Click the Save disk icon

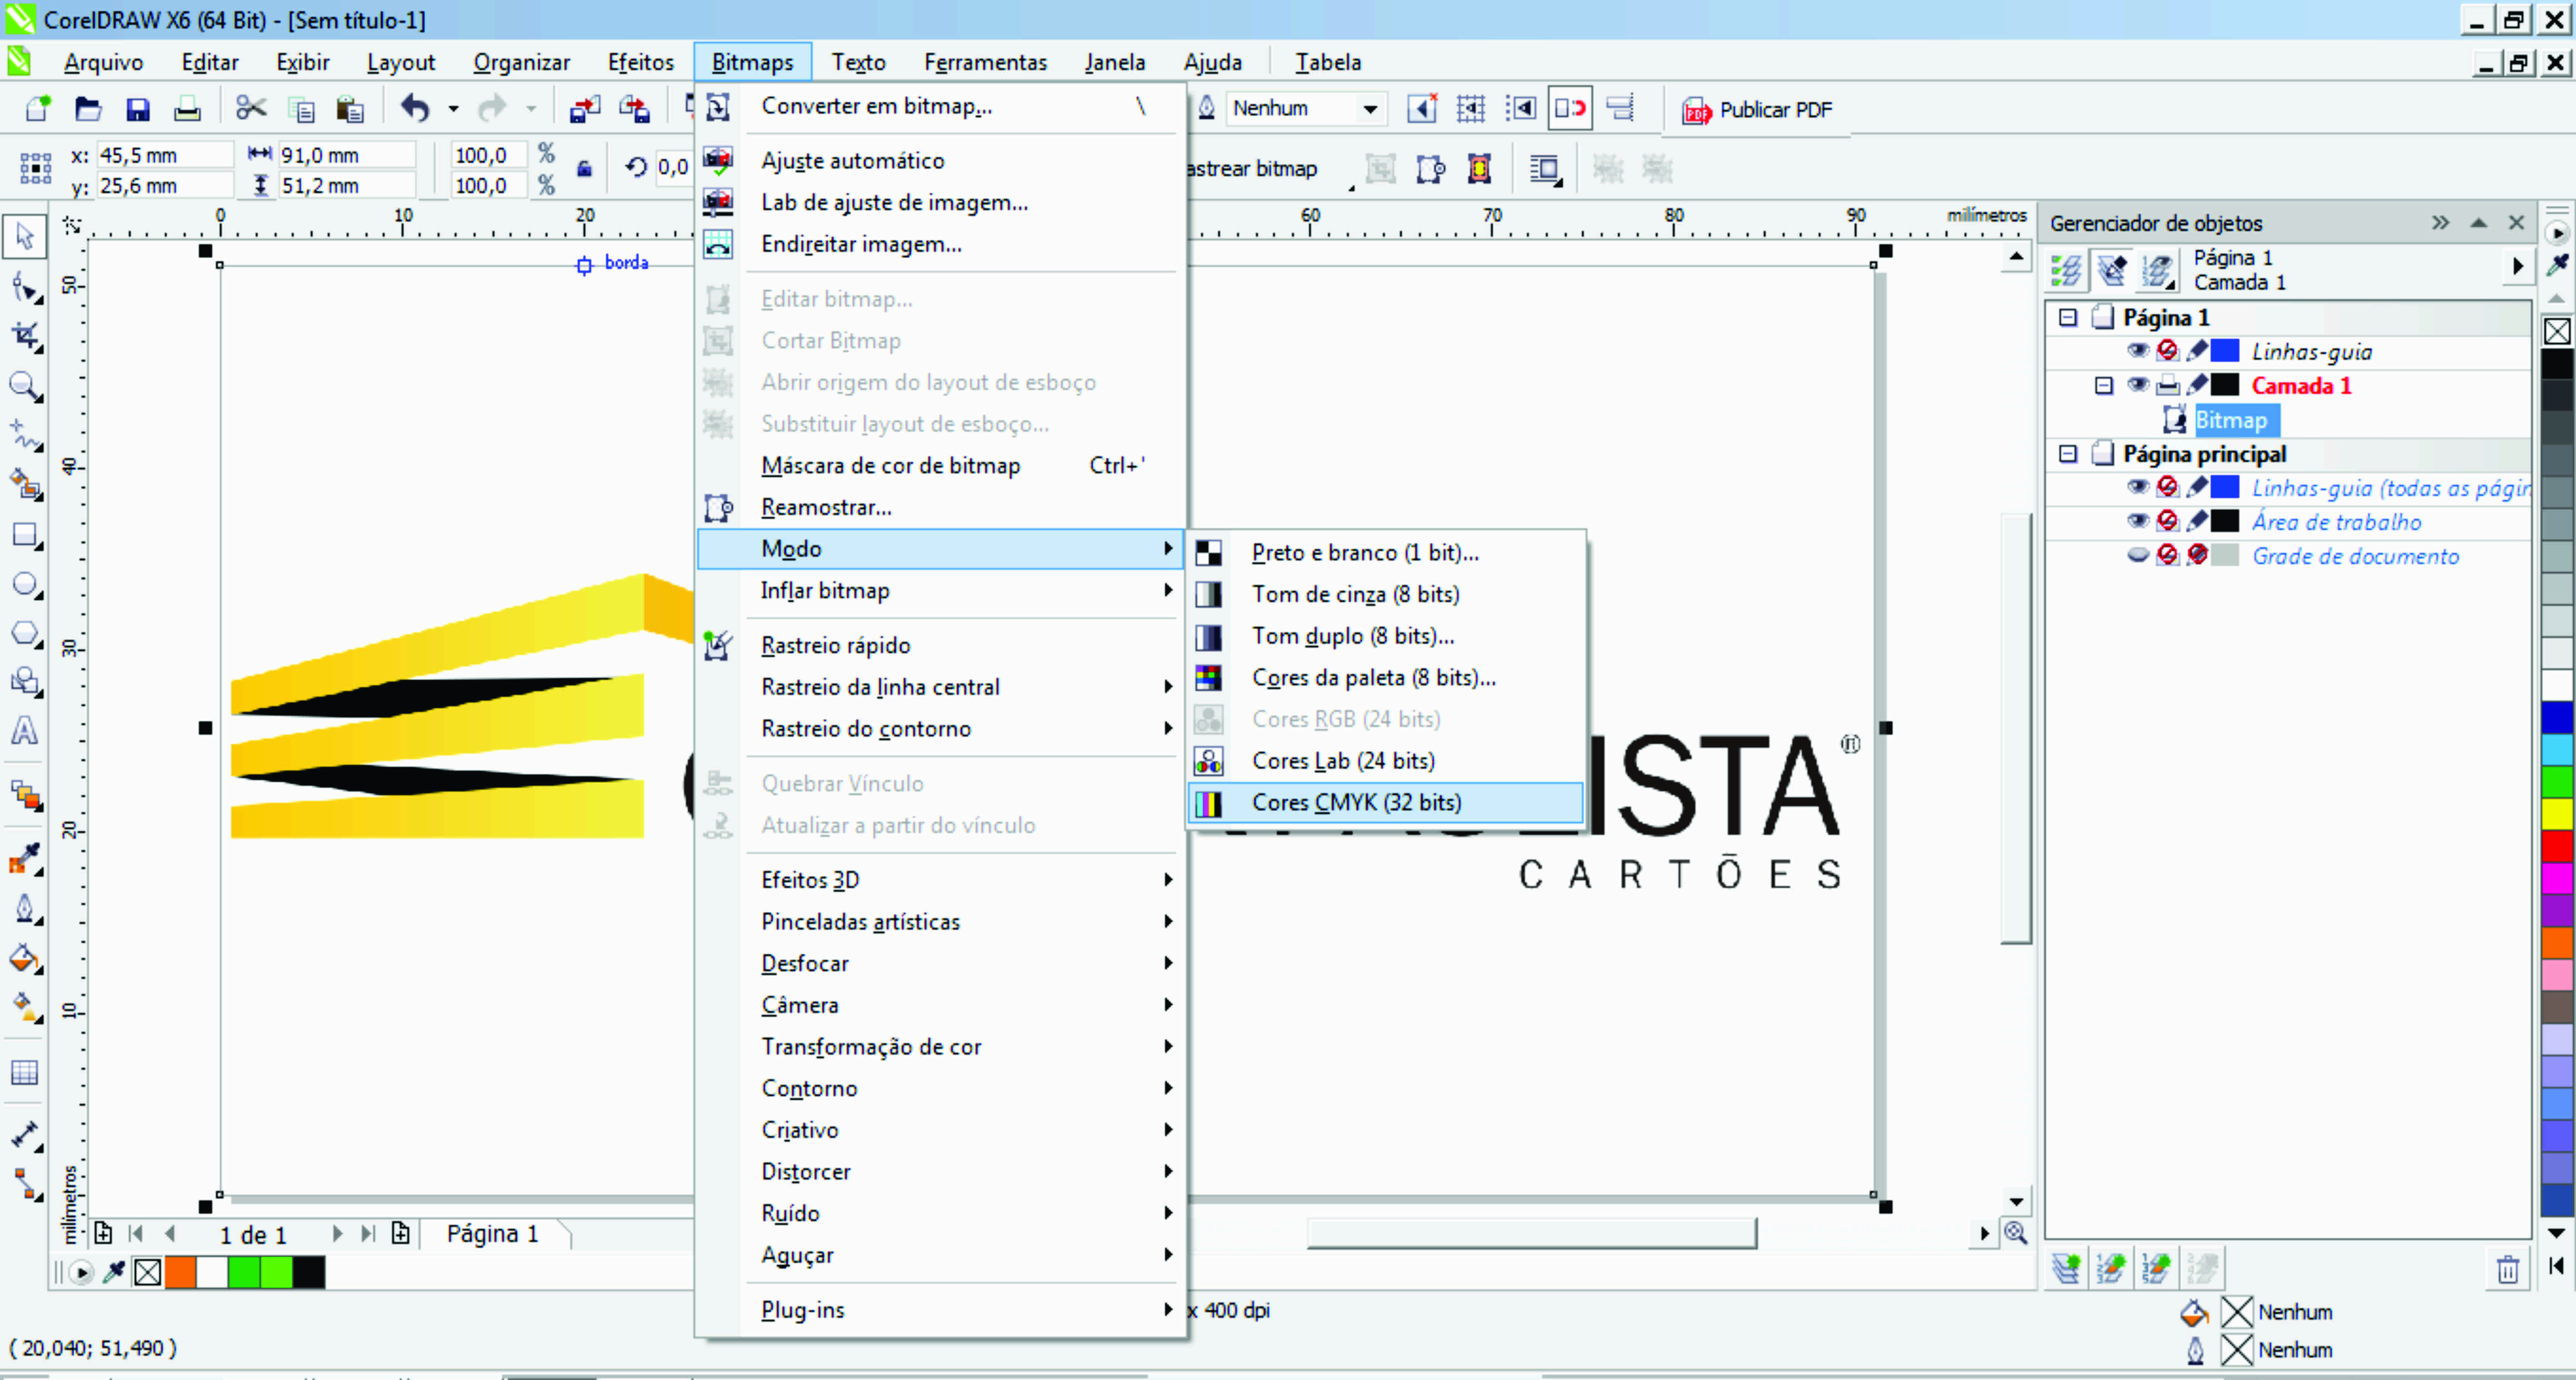[x=138, y=109]
